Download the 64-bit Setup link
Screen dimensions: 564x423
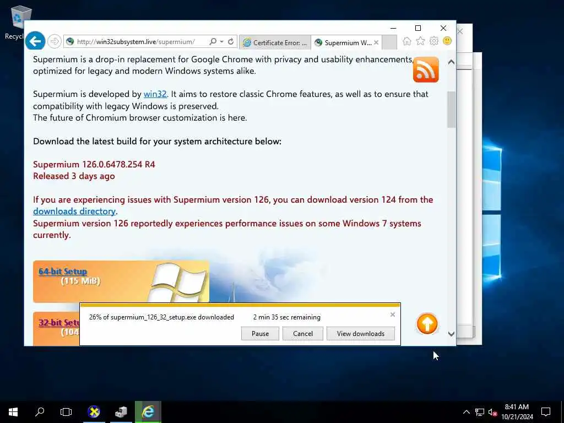(63, 272)
